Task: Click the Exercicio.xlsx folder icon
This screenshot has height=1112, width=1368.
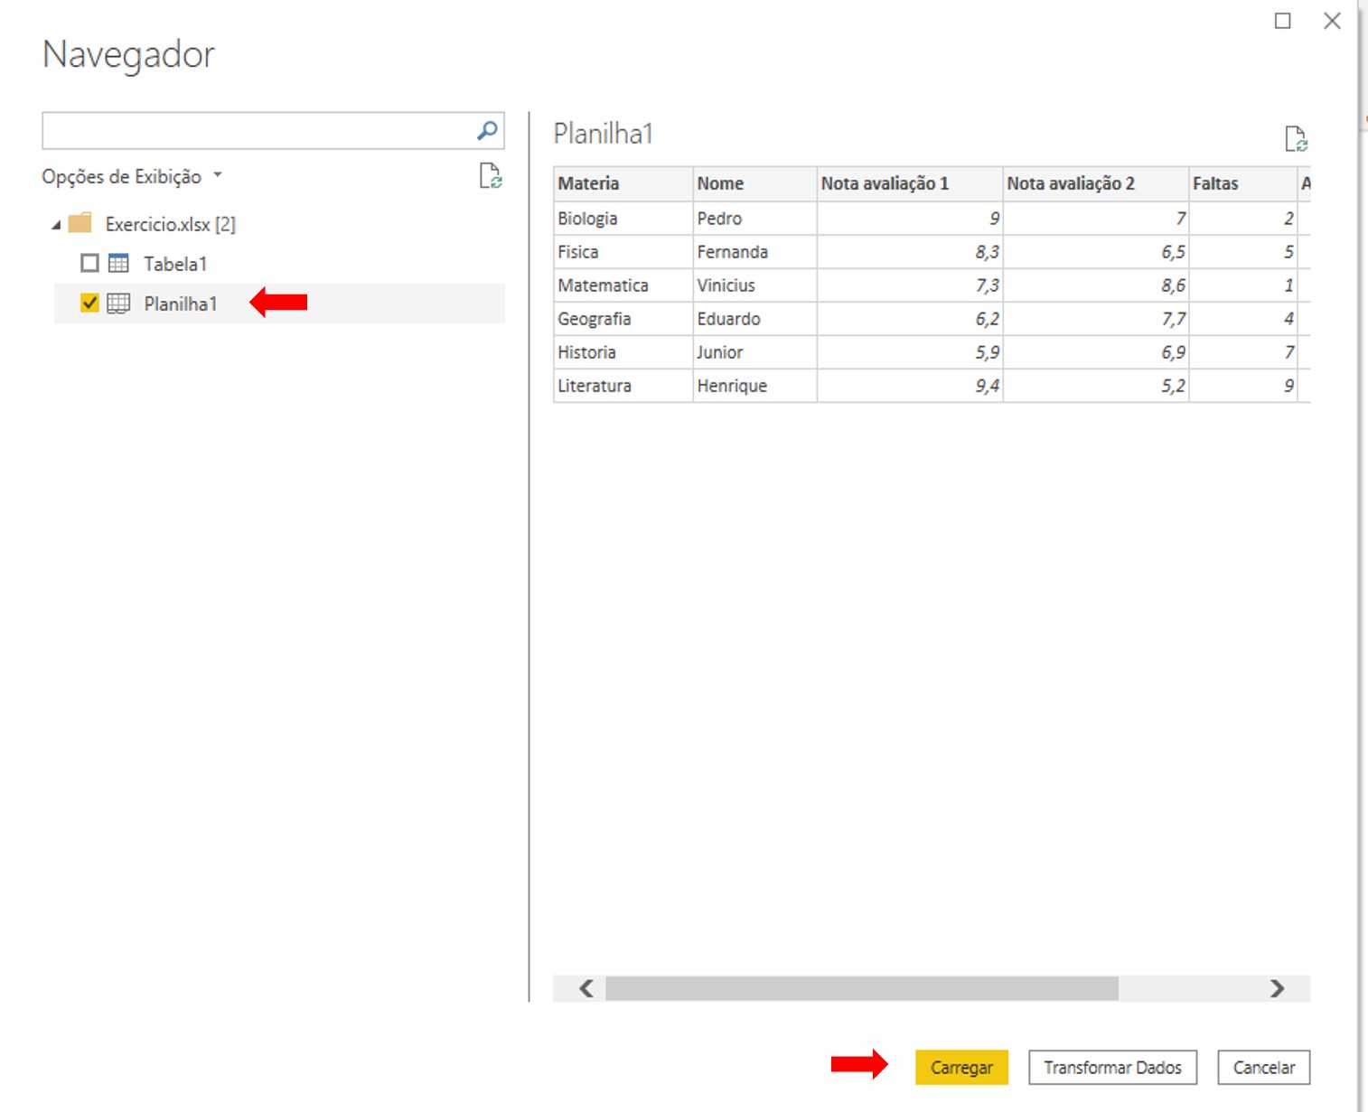Action: [x=80, y=223]
